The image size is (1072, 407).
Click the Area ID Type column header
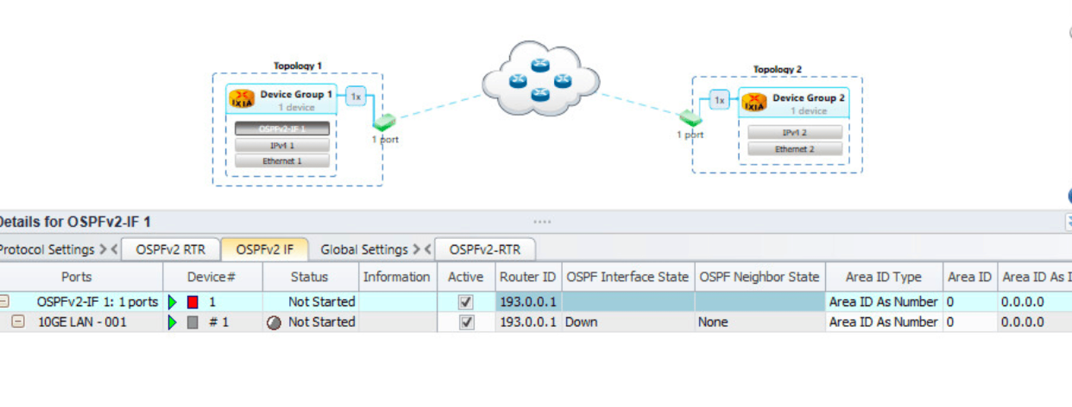click(884, 277)
